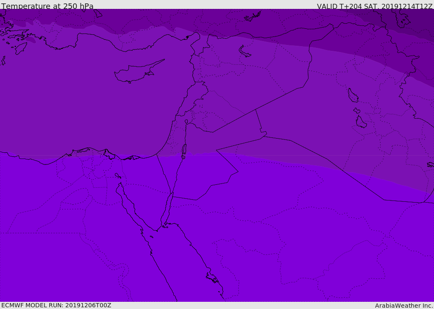Click the 'Temperature at 250 hPa' title
The height and width of the screenshot is (309, 434).
click(x=47, y=6)
